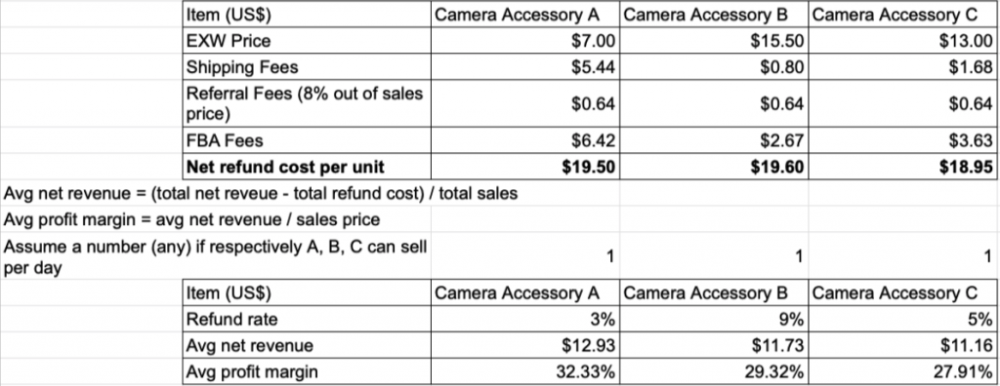Click the bold $18.95 refund cost cell
Image resolution: width=1000 pixels, height=386 pixels.
click(902, 167)
